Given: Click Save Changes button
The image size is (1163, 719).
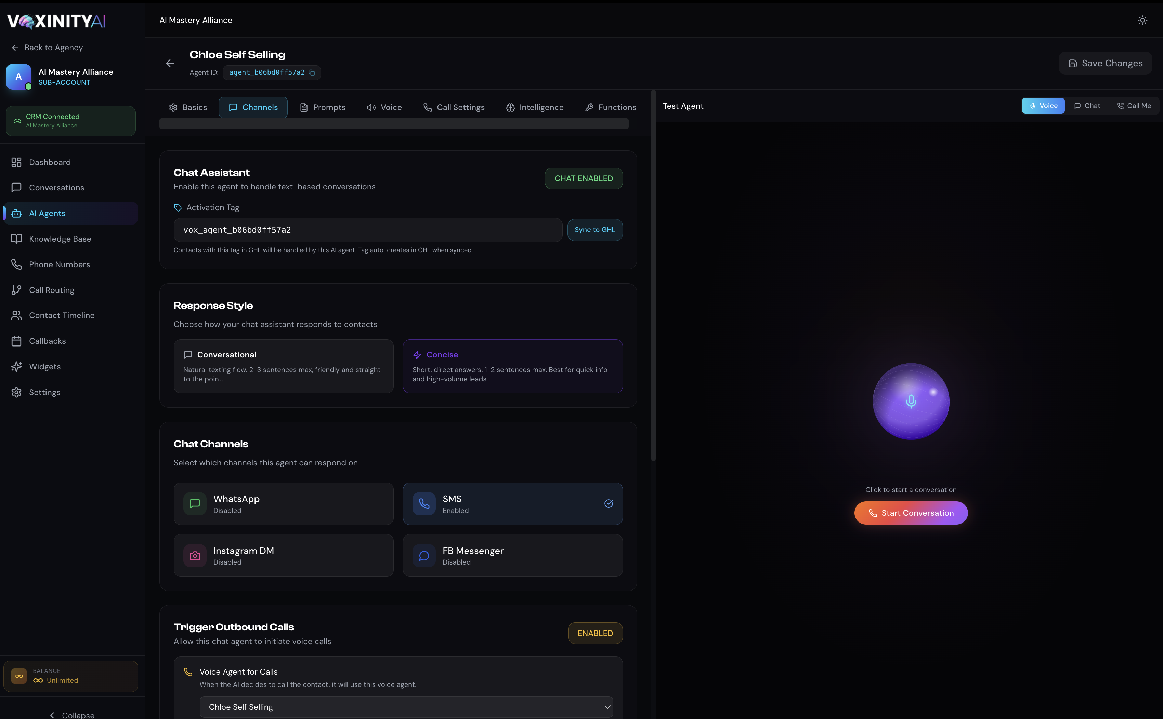Looking at the screenshot, I should [1105, 63].
